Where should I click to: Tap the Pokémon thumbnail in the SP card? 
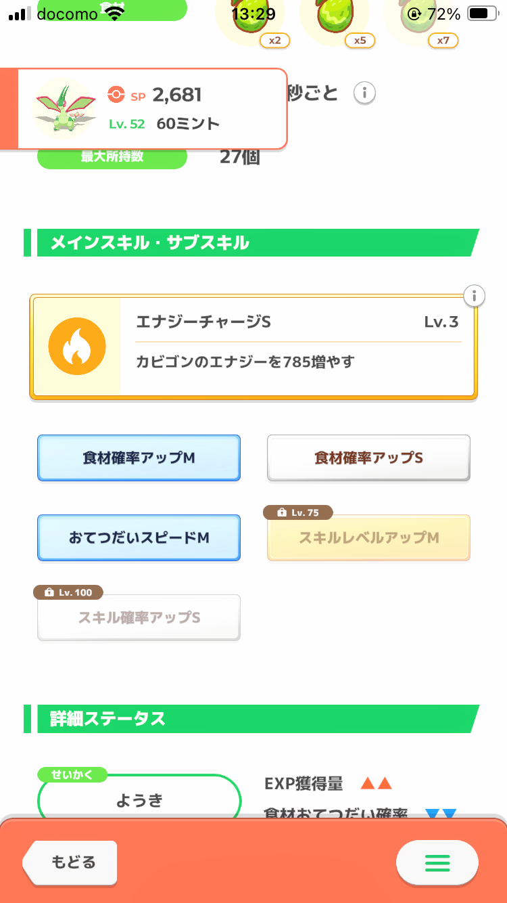[65, 108]
